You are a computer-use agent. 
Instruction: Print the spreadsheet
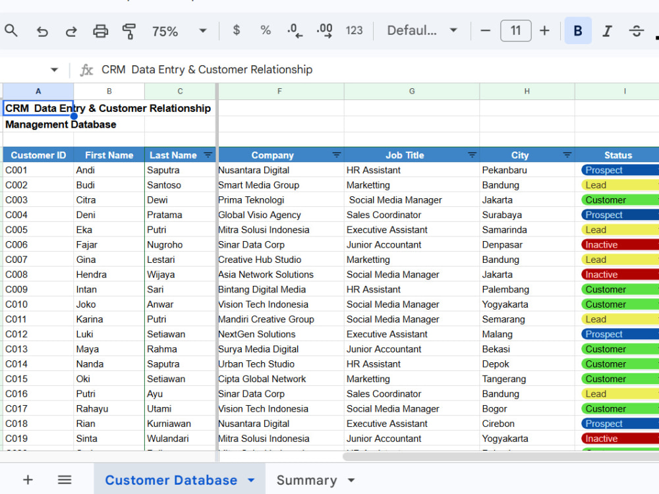100,31
